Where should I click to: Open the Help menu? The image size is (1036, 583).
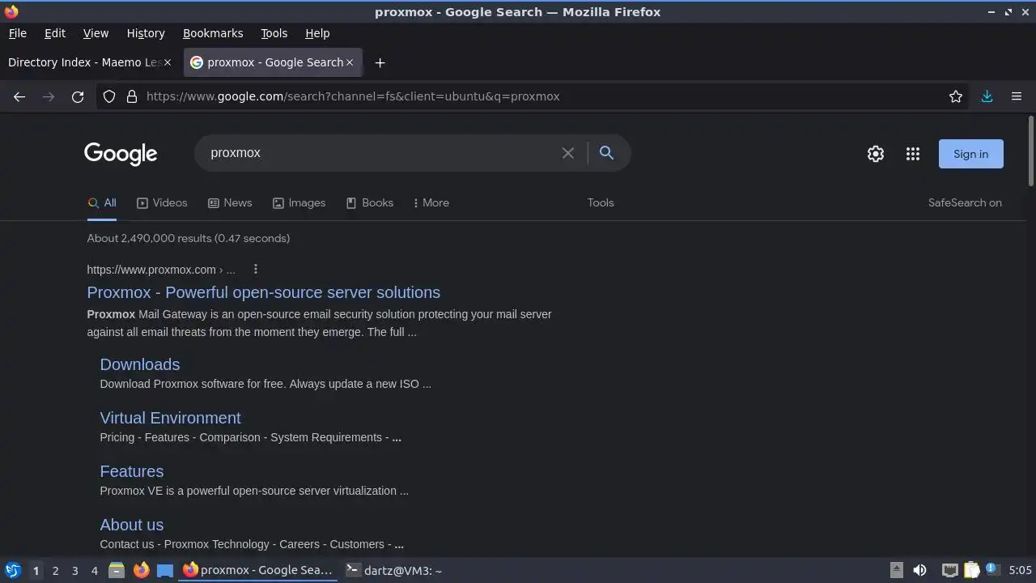[317, 33]
